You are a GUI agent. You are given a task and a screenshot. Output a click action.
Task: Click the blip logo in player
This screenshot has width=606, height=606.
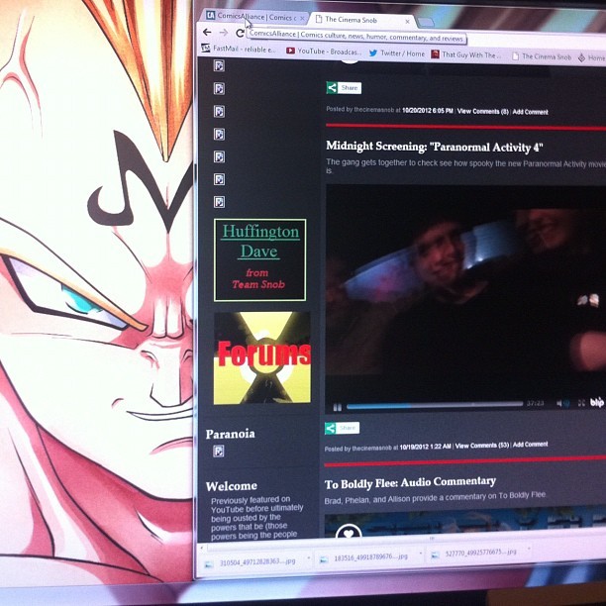coord(596,402)
